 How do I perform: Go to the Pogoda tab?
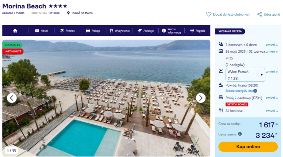click(198, 31)
